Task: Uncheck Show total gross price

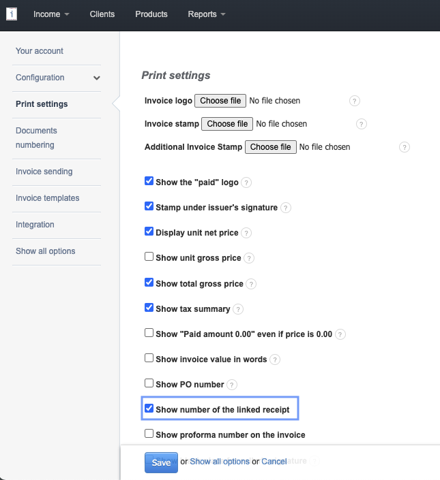Action: [x=149, y=283]
